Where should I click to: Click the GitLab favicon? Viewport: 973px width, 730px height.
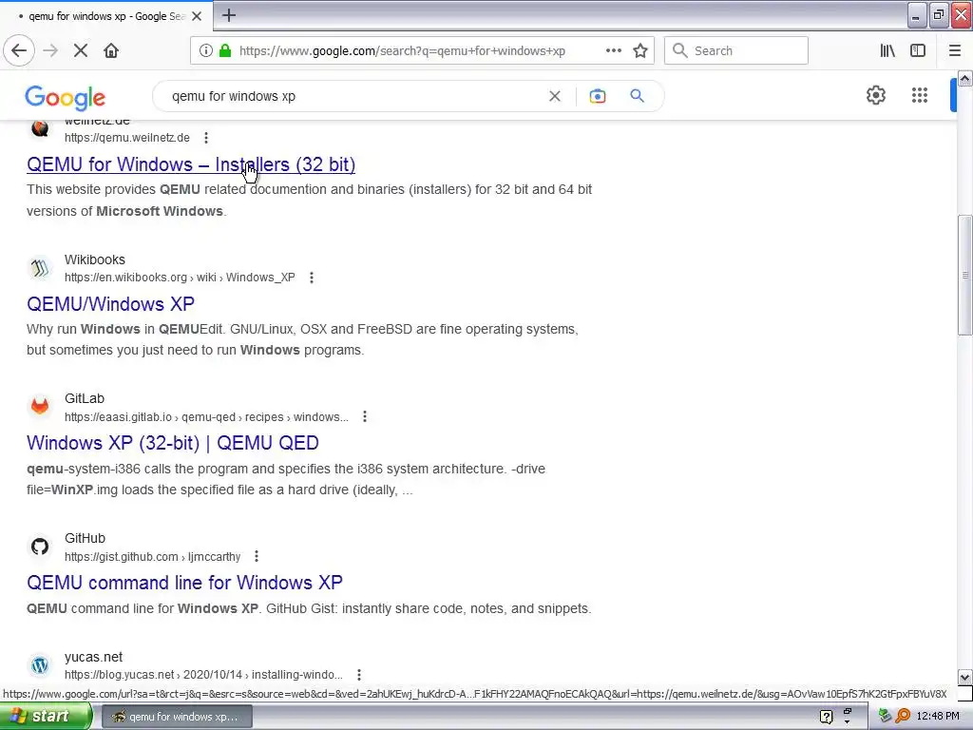click(x=40, y=407)
